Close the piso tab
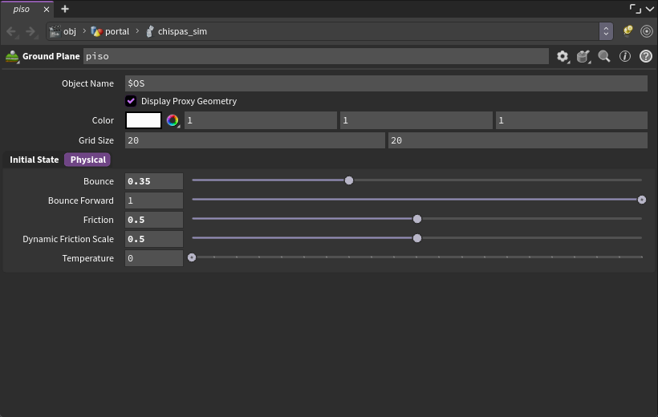Screen dimensions: 658x417 pyautogui.click(x=47, y=10)
